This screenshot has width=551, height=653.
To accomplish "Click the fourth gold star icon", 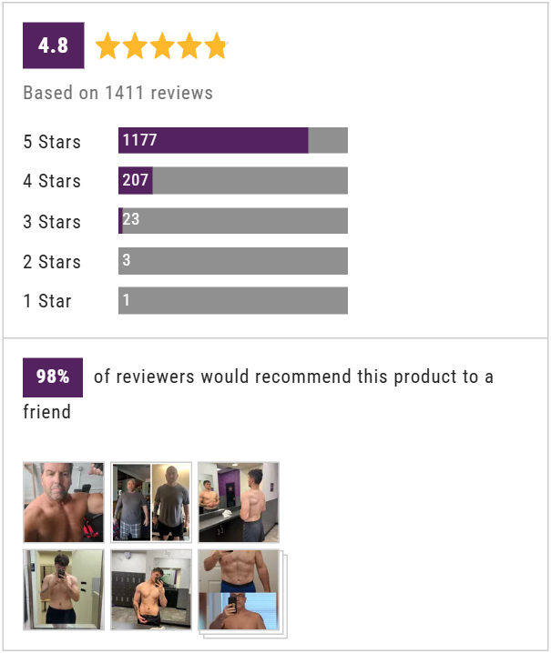I will tap(189, 45).
